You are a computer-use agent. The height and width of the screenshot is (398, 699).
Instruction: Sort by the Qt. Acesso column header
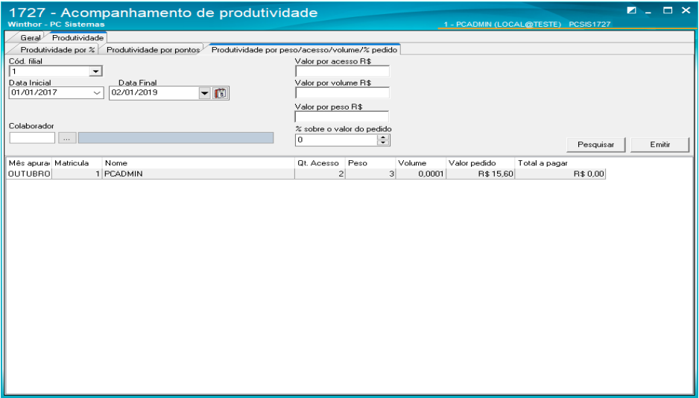pos(320,163)
